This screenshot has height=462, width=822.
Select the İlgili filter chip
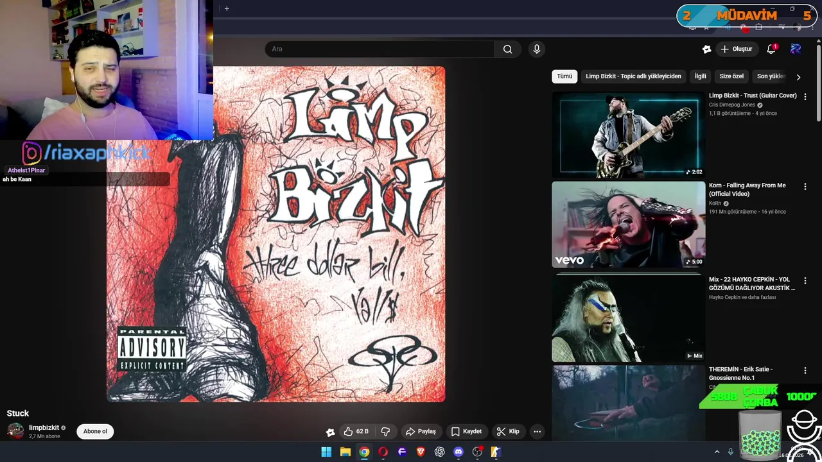(700, 76)
